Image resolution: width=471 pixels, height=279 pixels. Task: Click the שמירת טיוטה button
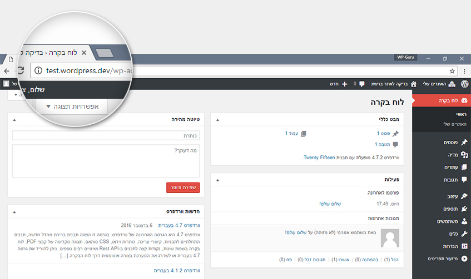tap(183, 187)
